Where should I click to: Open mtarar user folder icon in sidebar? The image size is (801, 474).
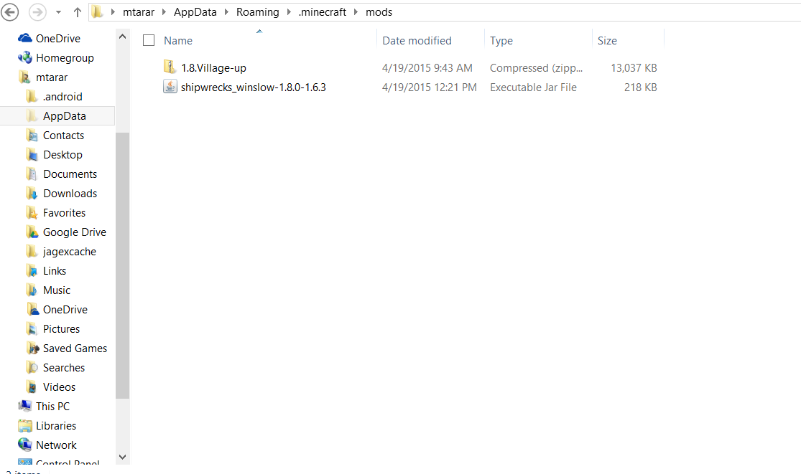point(24,77)
